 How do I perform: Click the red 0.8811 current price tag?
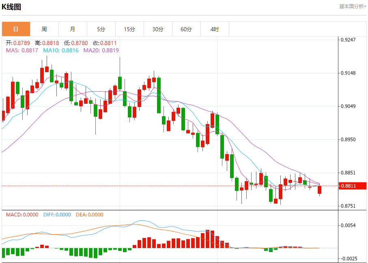click(352, 186)
